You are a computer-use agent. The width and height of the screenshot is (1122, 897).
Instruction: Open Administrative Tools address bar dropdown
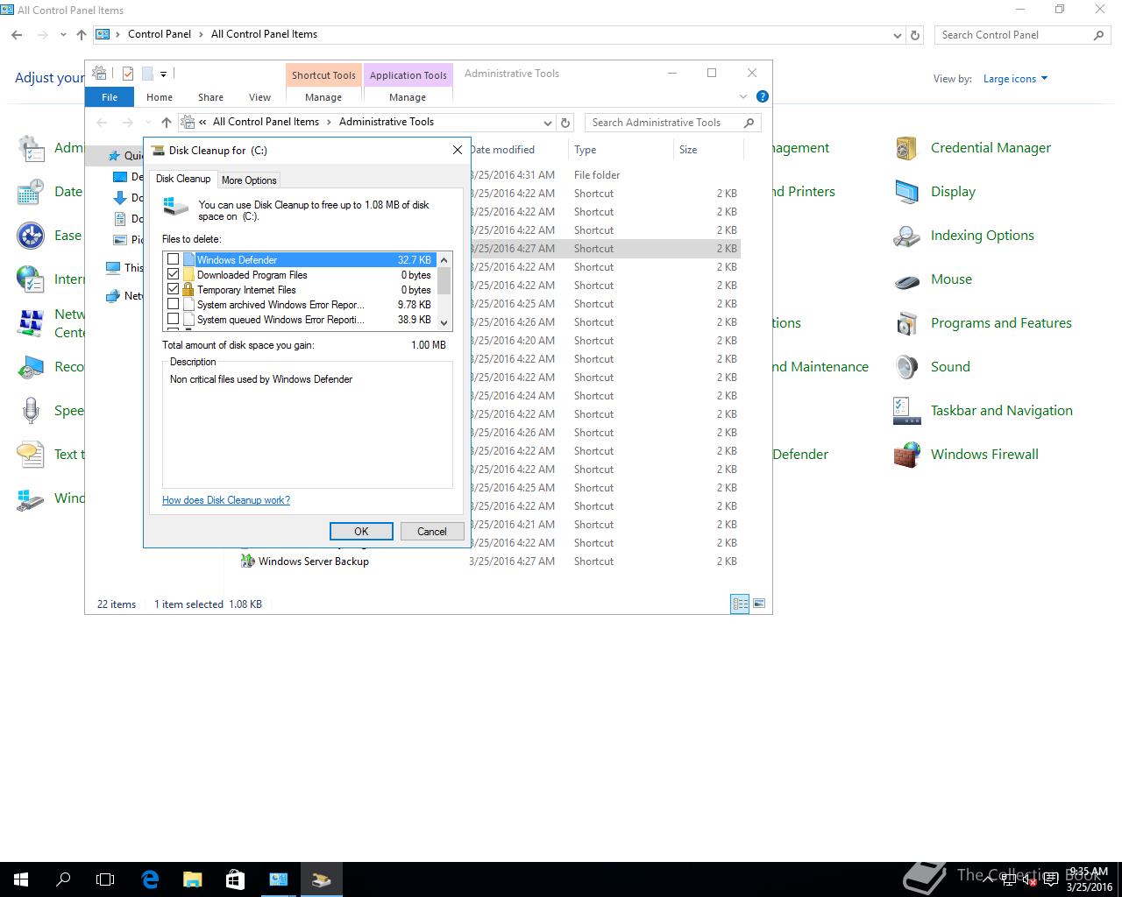[547, 123]
